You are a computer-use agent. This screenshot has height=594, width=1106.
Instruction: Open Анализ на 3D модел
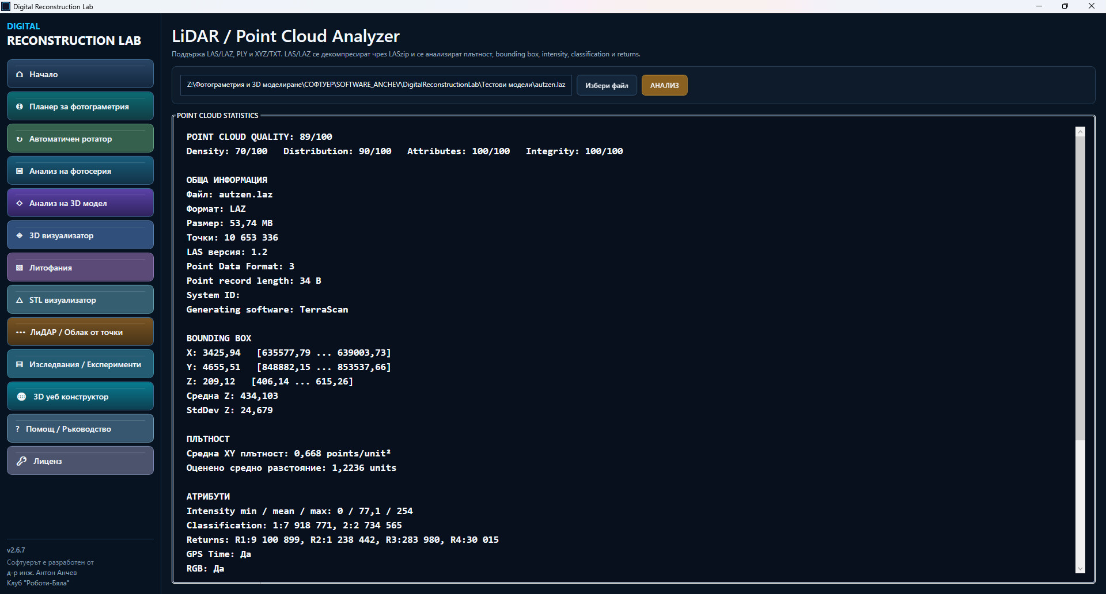(80, 203)
